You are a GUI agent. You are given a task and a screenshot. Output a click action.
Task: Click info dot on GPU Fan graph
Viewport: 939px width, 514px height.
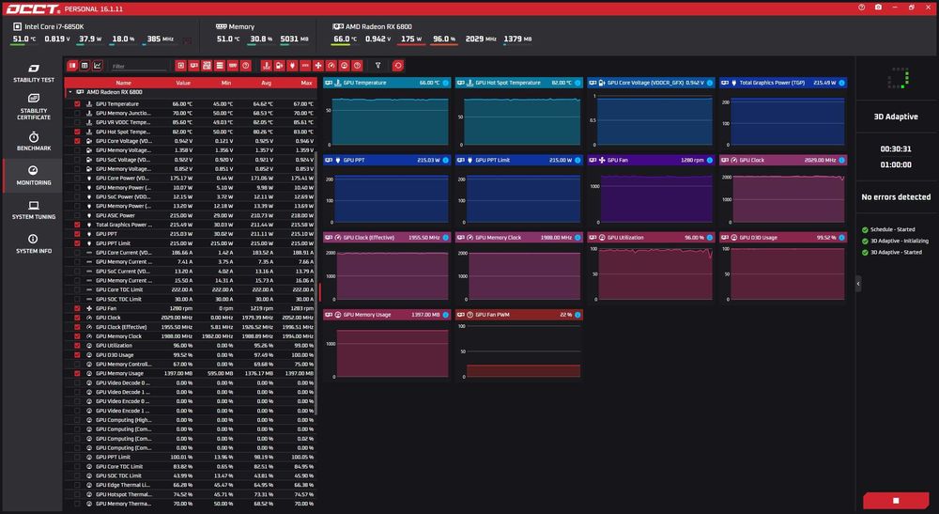(x=710, y=160)
